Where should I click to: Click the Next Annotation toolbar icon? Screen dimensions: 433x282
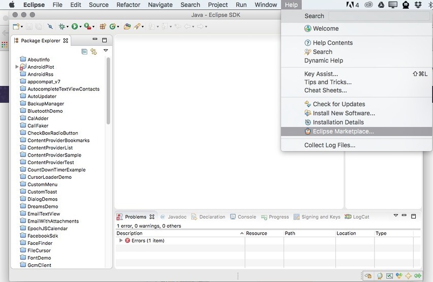(151, 26)
